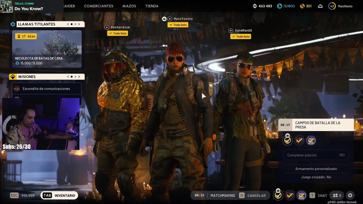Go to previous Llamas Titilantes page
This screenshot has width=363, height=204.
coord(68,24)
